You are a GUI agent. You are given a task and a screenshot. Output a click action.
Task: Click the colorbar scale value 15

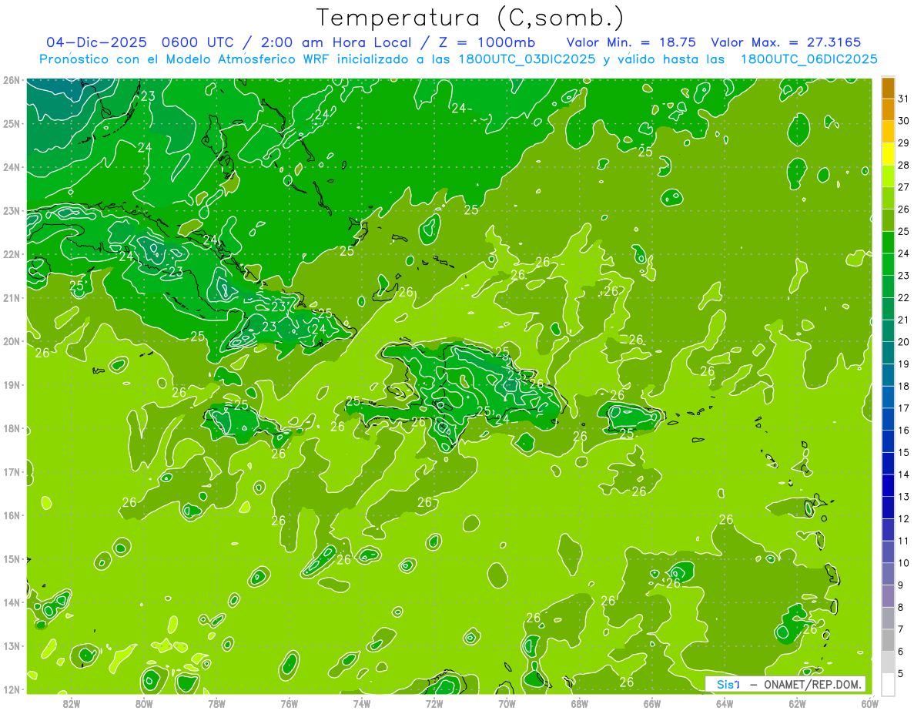(904, 452)
